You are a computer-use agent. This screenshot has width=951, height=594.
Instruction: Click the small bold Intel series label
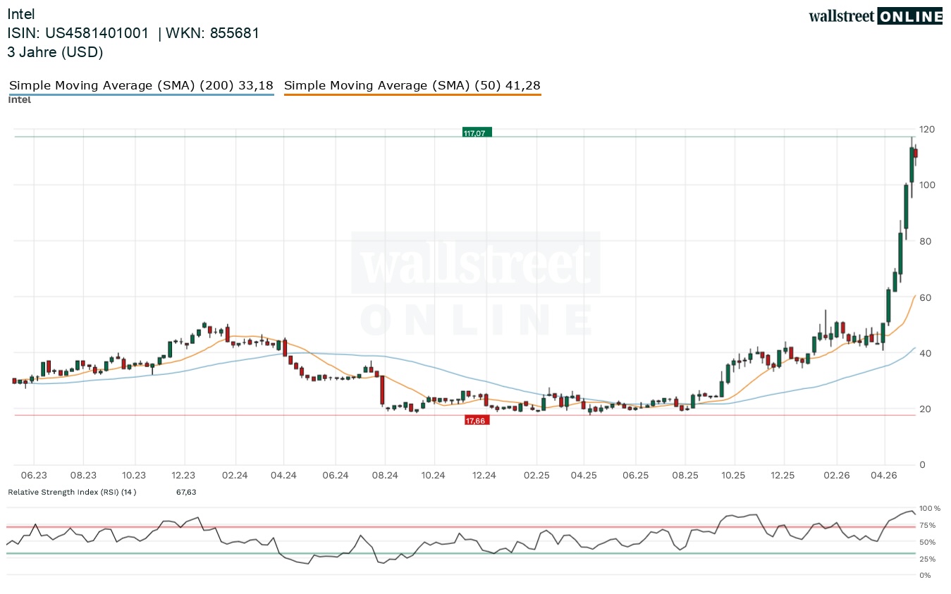point(19,99)
